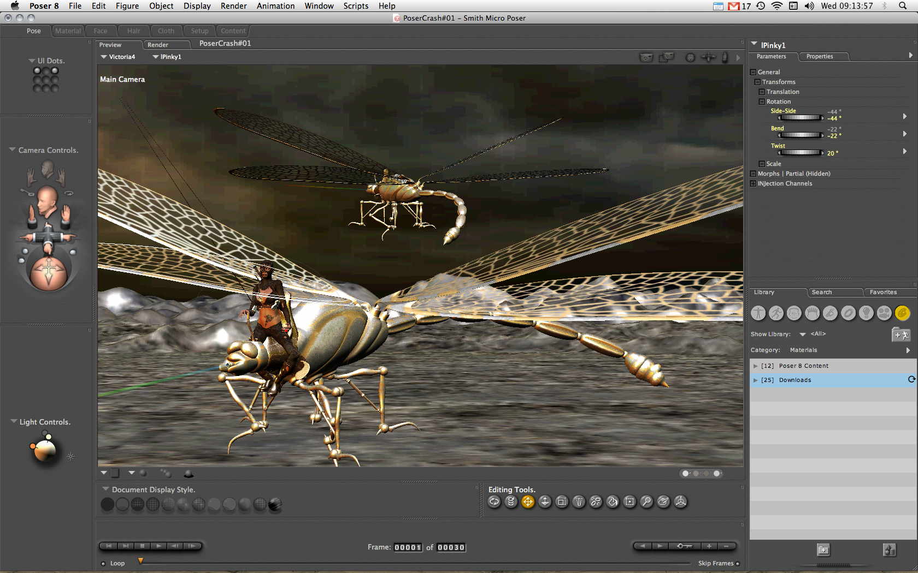Open the Victoria4 figure dropdown
The height and width of the screenshot is (573, 918).
click(x=117, y=57)
